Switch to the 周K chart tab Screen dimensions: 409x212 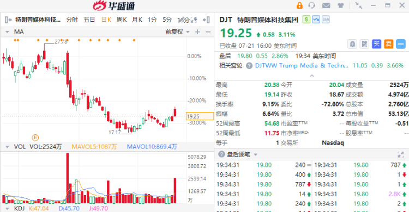click(122, 20)
